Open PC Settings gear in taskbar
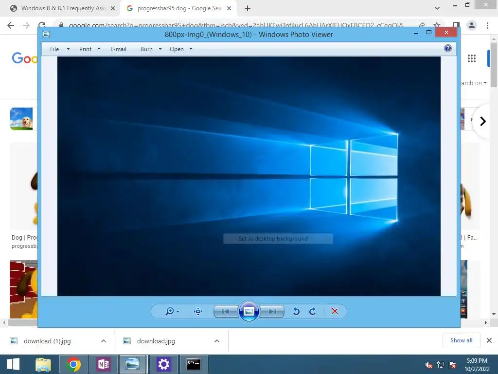Viewport: 498px width, 374px height. coord(163,364)
